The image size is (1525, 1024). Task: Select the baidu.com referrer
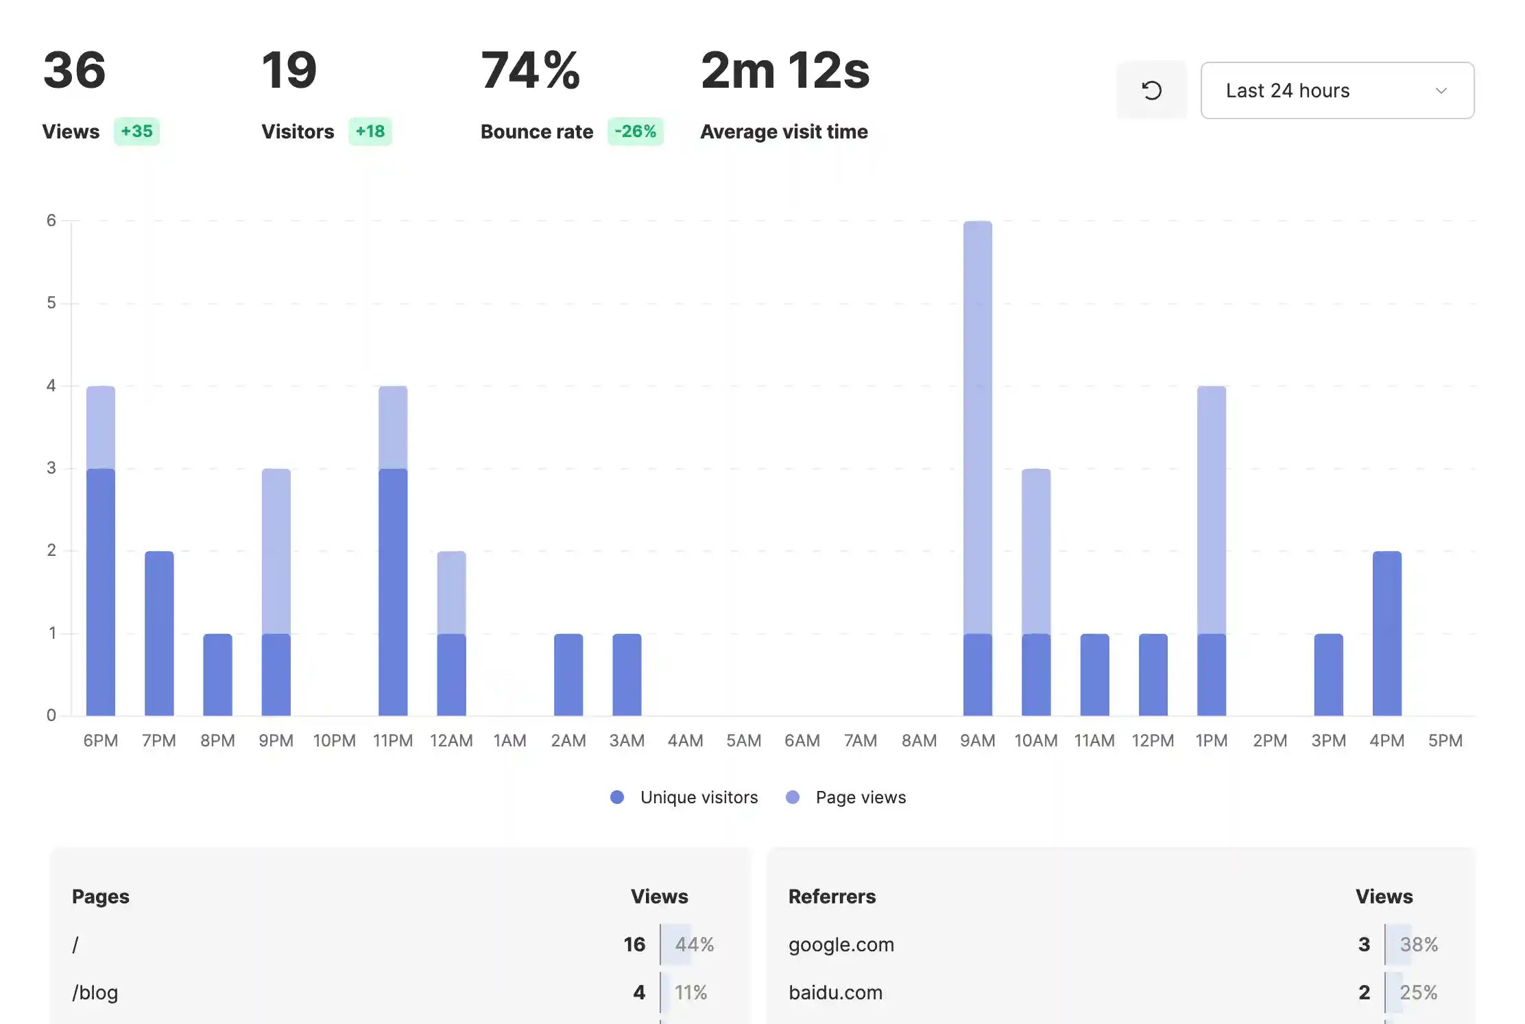835,992
